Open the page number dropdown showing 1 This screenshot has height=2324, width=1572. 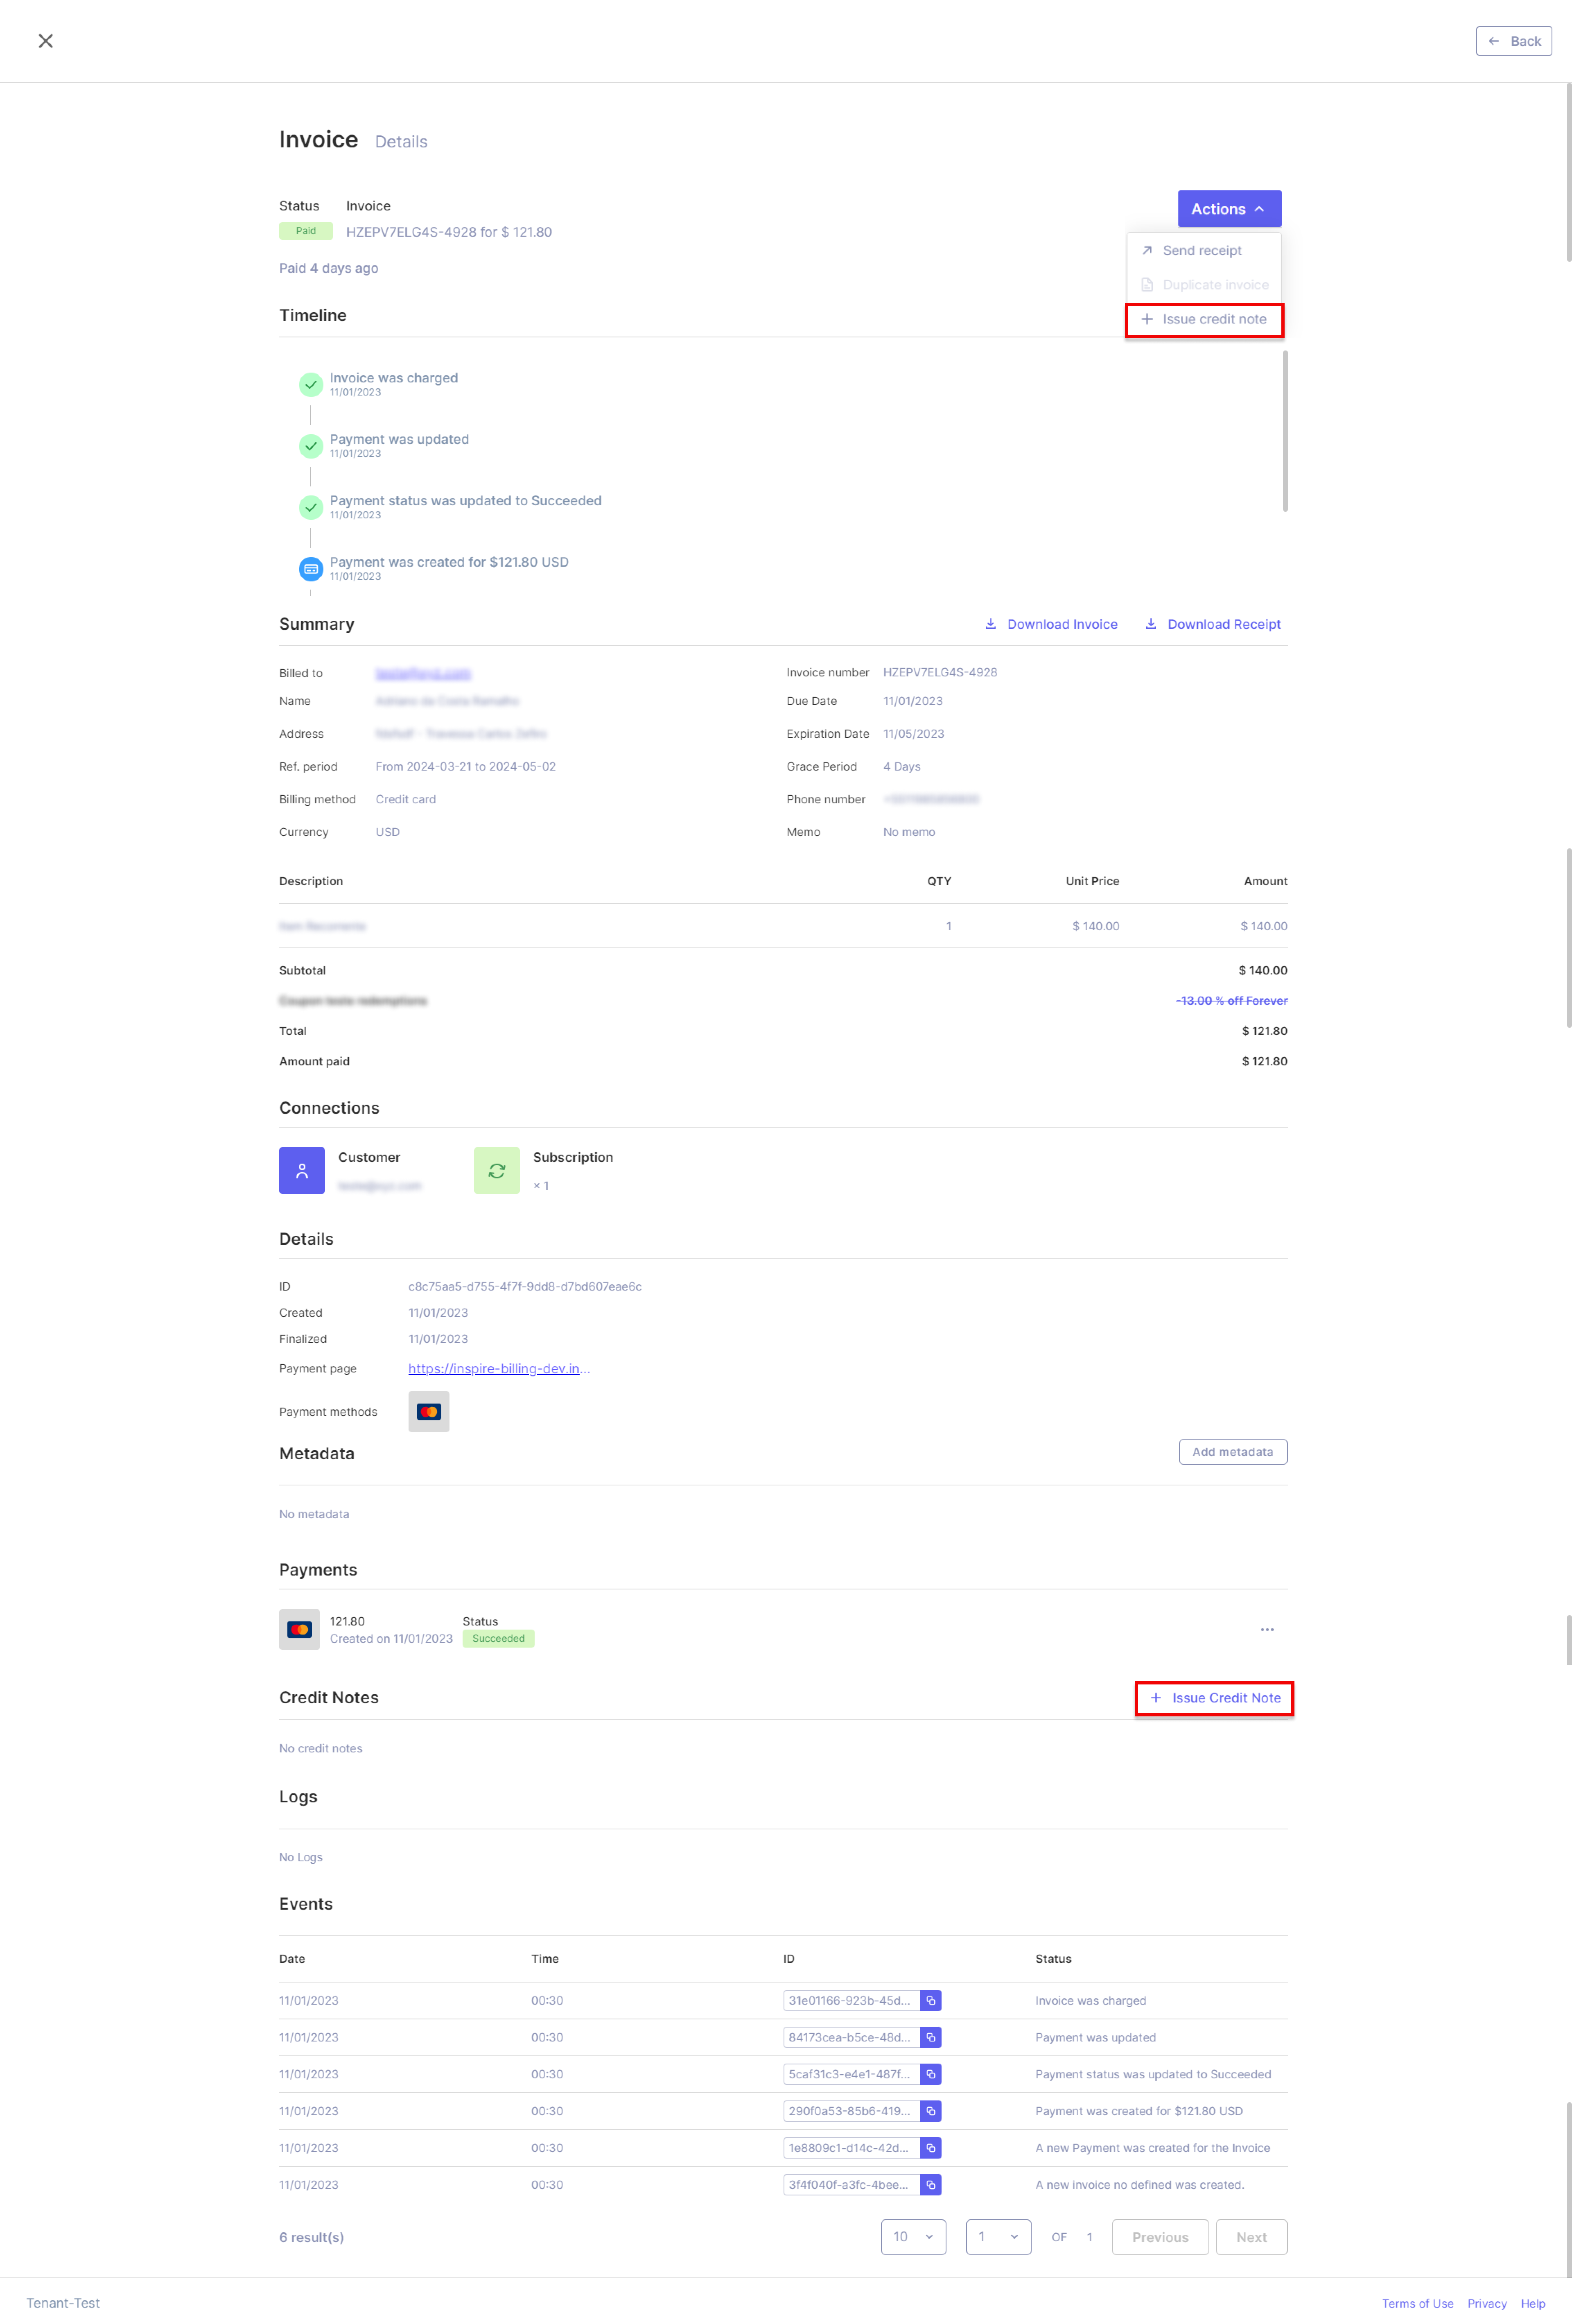pyautogui.click(x=998, y=2237)
